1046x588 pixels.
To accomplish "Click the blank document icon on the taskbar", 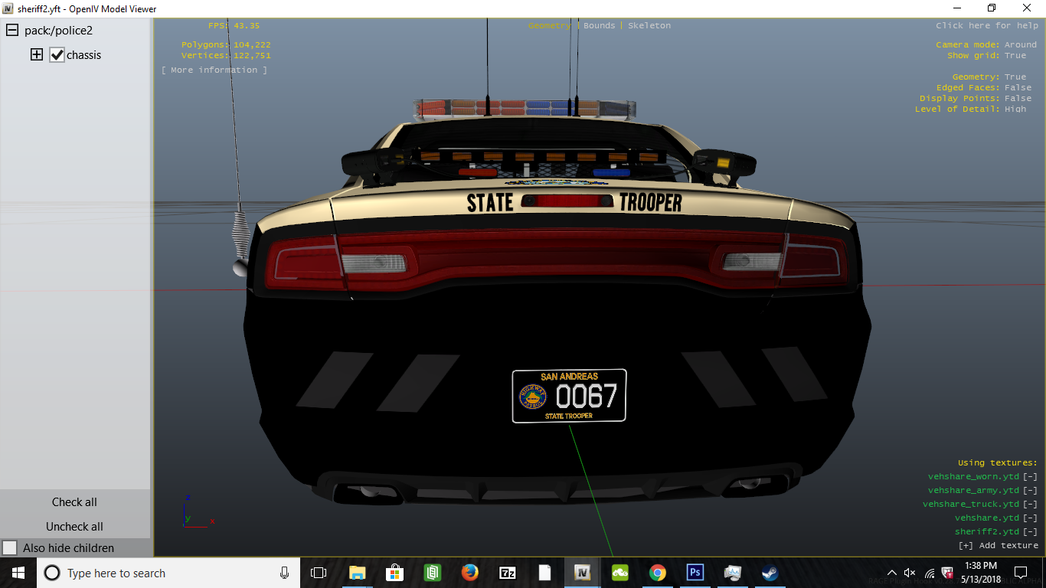I will coord(544,573).
